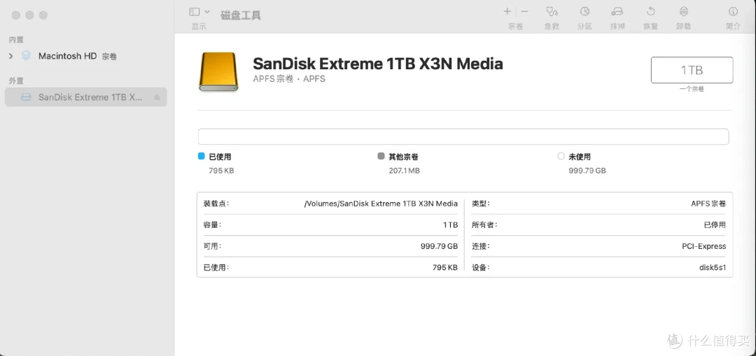The image size is (756, 356).
Task: Click the 一个宗卷 label below capacity box
Action: pyautogui.click(x=692, y=89)
